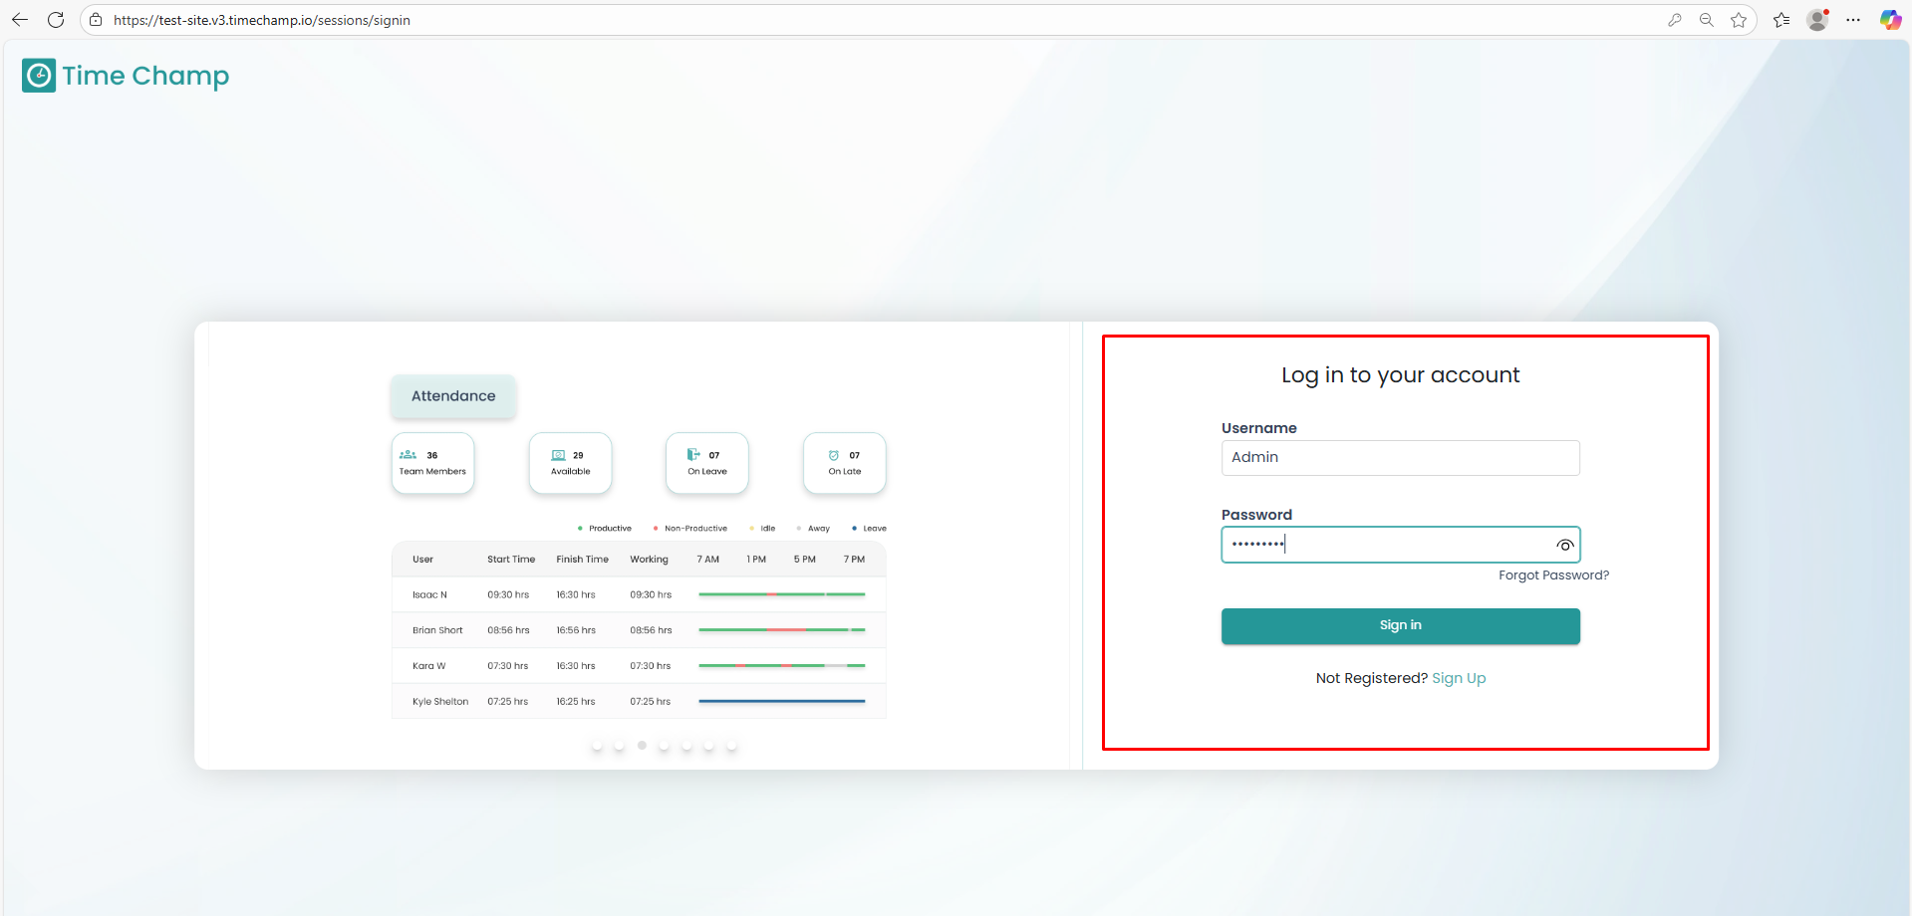Screen dimensions: 1912x916
Task: Click Isaac N's activity timeline bar
Action: click(x=782, y=594)
